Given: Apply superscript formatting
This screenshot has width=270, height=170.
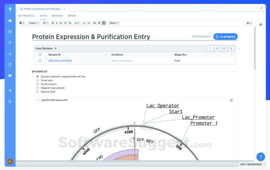Looking at the screenshot, I should coord(89,23).
